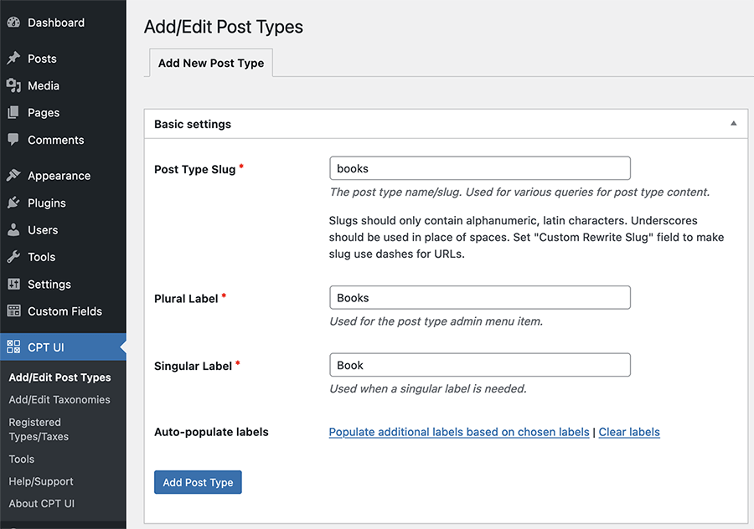Focus the Post Type Slug field
Screen dimensions: 754x529
click(480, 168)
